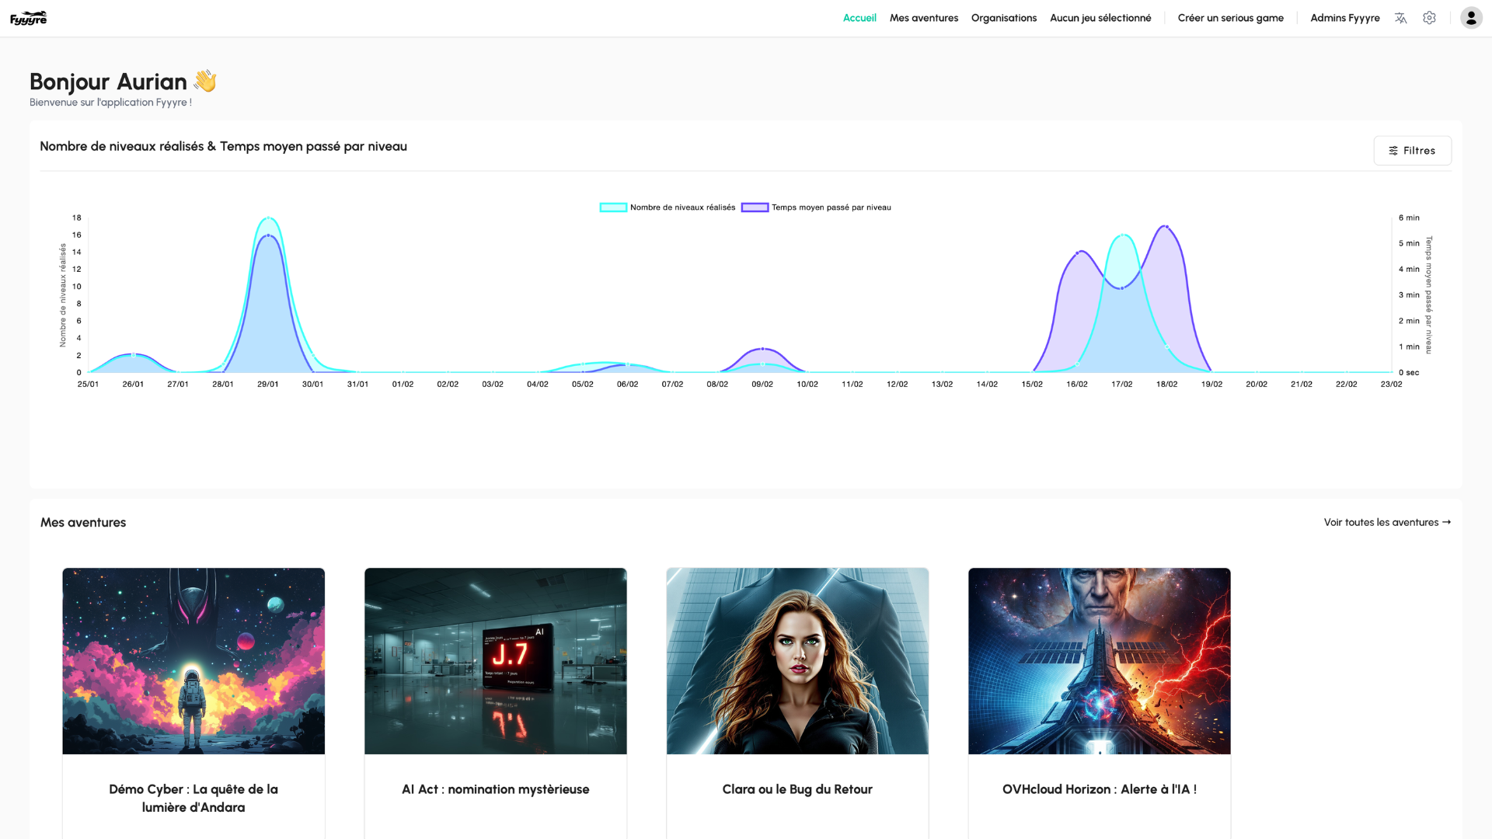
Task: Click Créer un serious game
Action: (1230, 18)
